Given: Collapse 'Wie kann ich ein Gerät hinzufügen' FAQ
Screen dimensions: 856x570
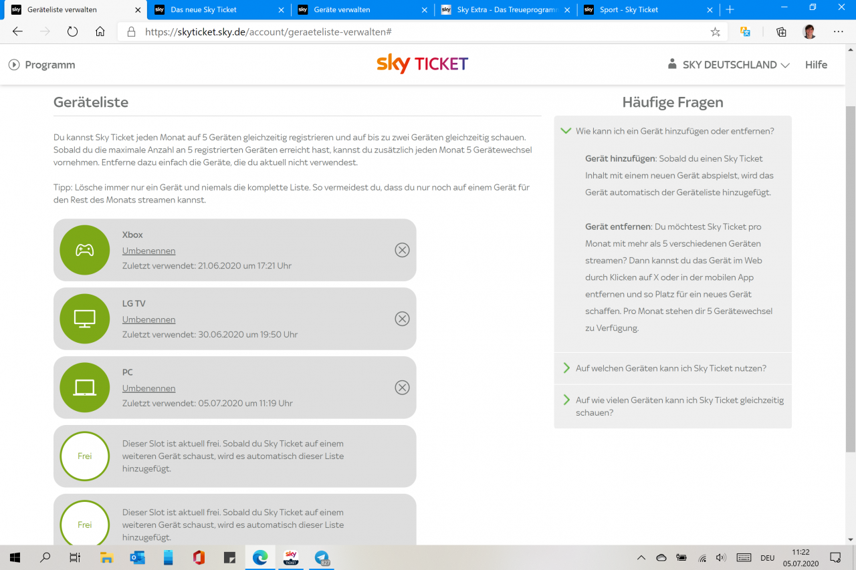Looking at the screenshot, I should (x=673, y=131).
